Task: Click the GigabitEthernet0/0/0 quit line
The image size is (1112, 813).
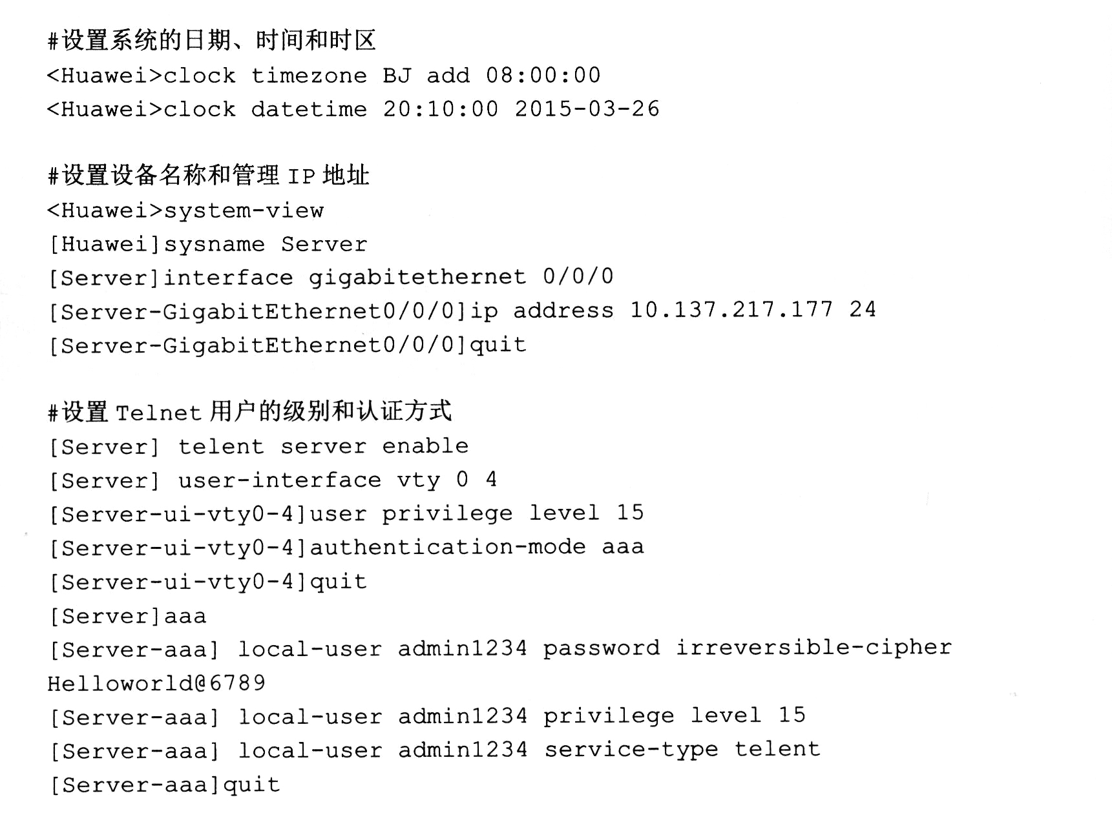Action: [x=288, y=345]
